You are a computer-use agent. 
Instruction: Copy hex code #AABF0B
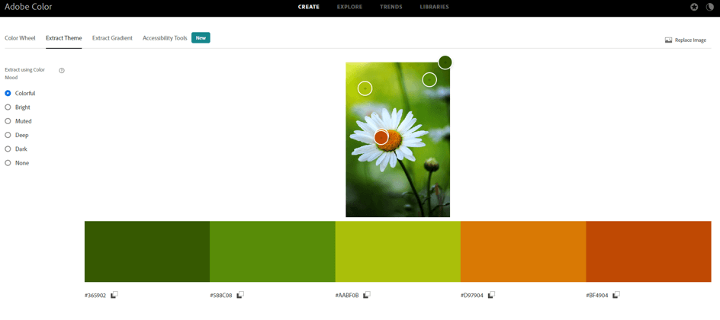(367, 295)
